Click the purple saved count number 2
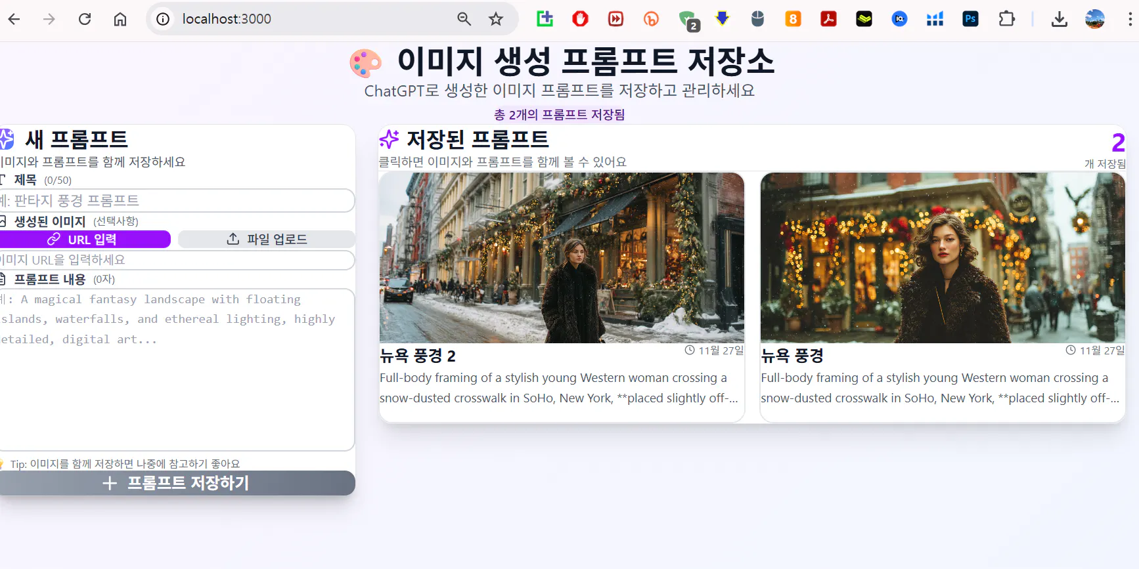Viewport: 1139px width, 569px height. tap(1119, 142)
